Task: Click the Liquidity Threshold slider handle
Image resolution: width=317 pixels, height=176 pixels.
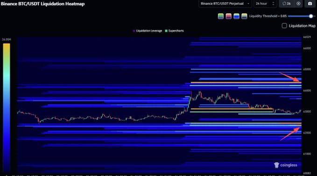Action: (x=311, y=16)
